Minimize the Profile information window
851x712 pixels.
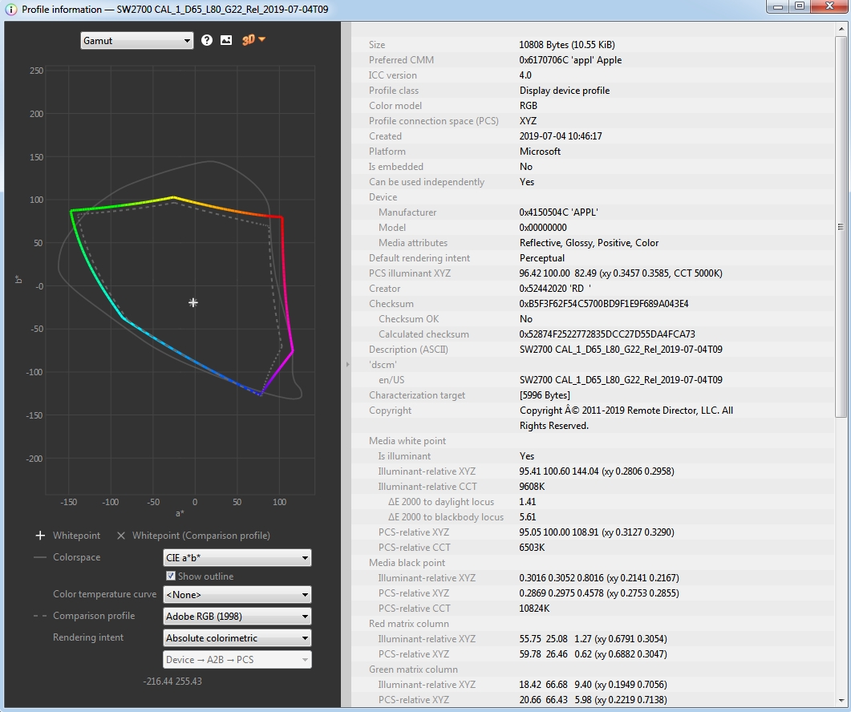pyautogui.click(x=777, y=7)
